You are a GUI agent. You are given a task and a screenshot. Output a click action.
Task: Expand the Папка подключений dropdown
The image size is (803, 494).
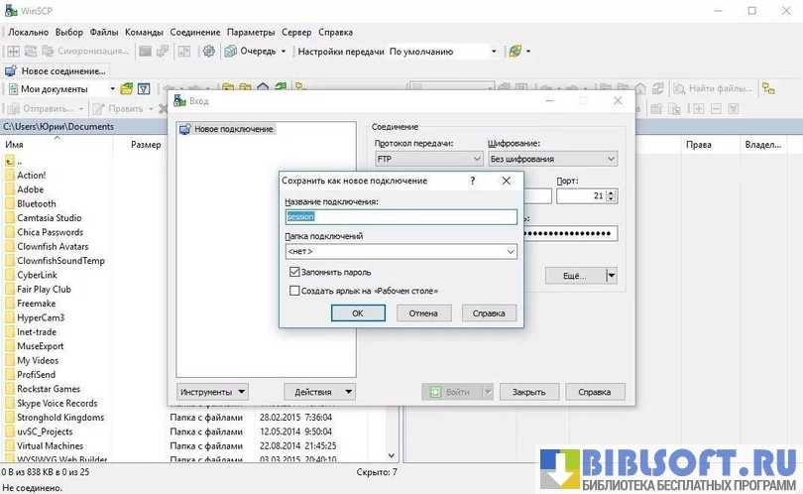point(511,252)
